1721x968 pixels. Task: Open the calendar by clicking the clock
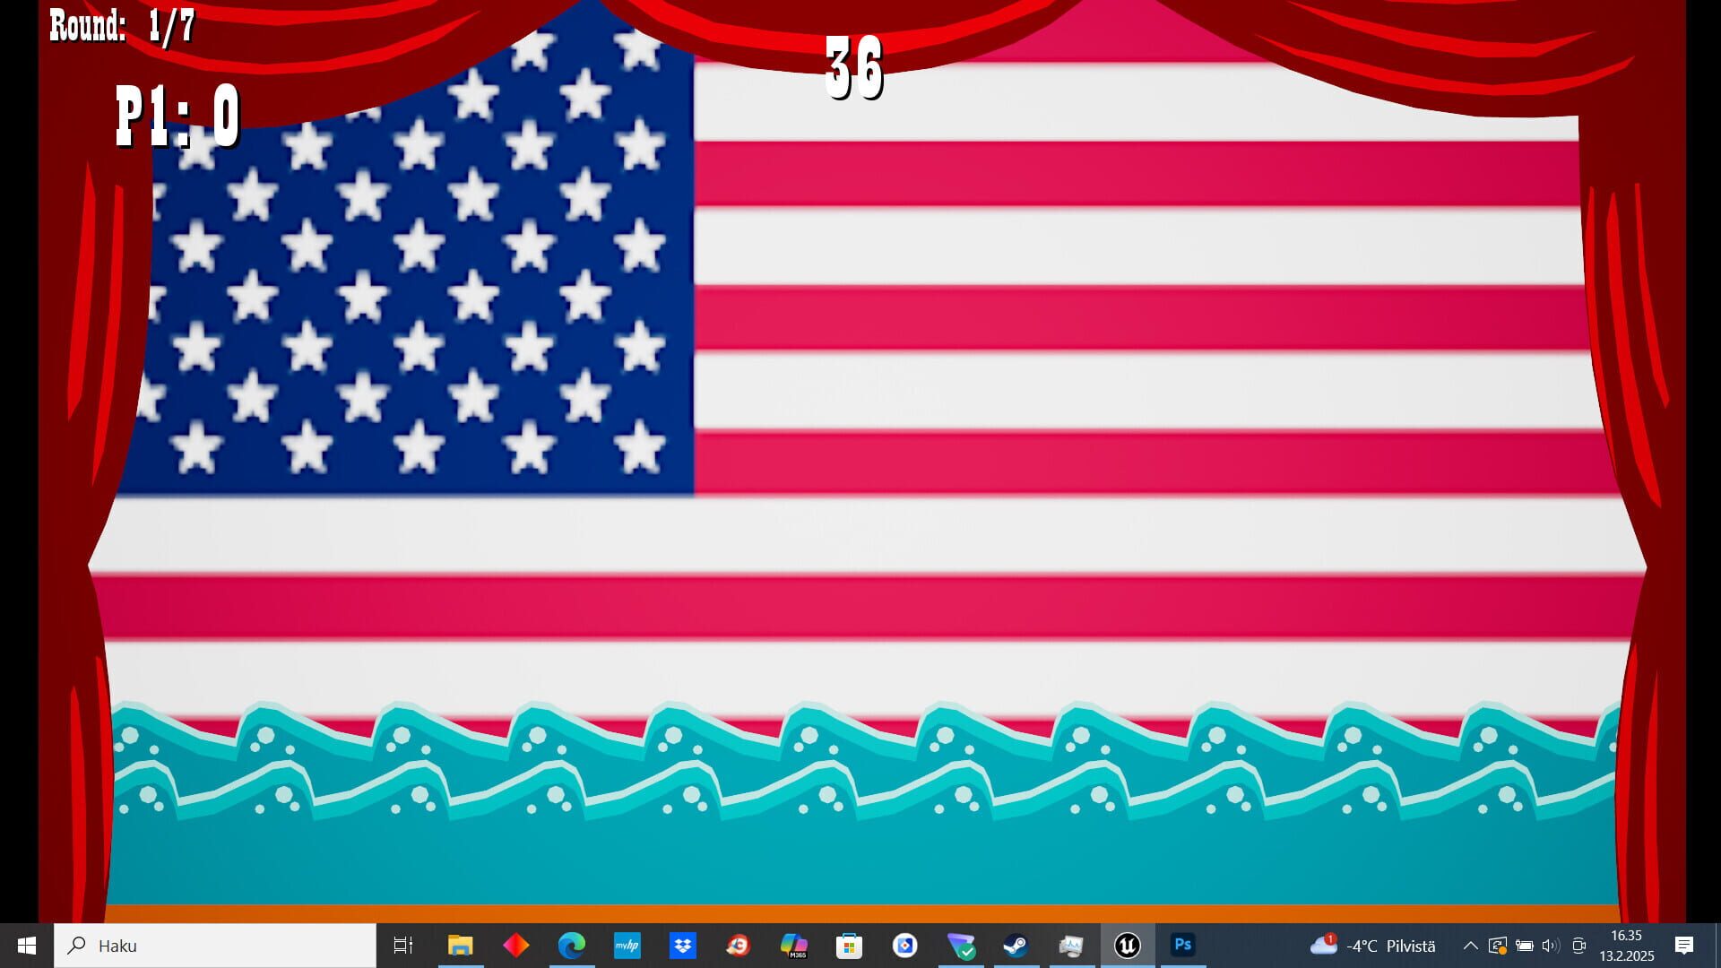pos(1627,946)
